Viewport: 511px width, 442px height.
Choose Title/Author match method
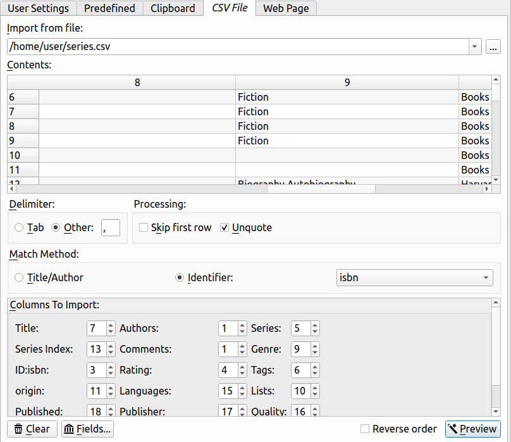click(x=19, y=277)
